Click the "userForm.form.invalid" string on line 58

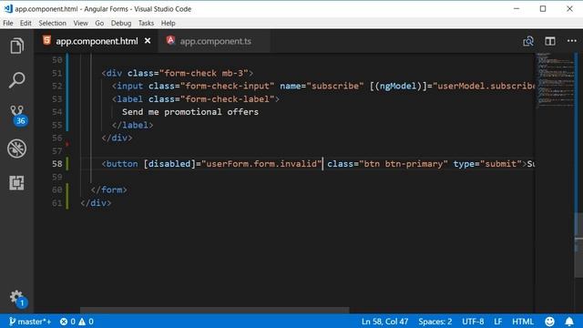tap(261, 164)
